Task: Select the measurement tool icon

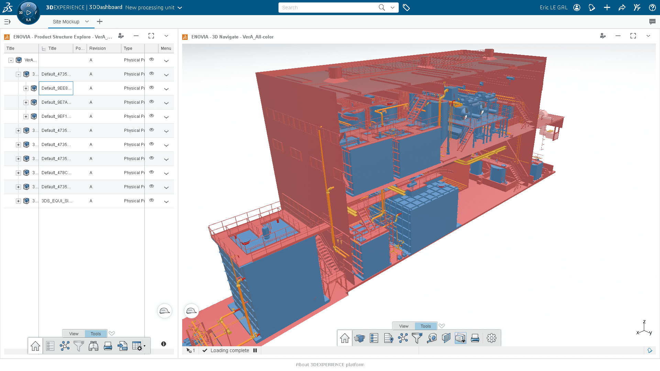Action: (x=431, y=338)
